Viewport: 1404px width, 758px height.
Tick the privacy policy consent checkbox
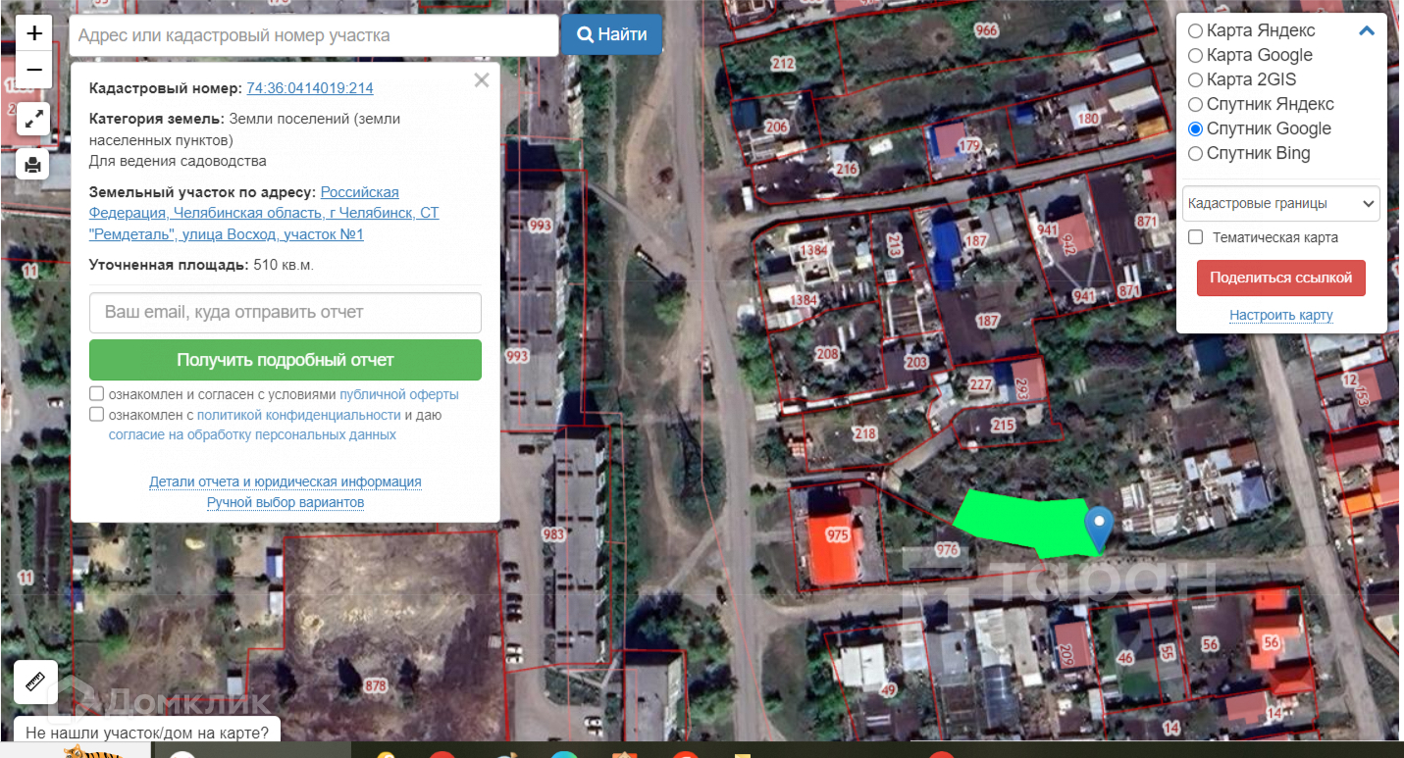pyautogui.click(x=97, y=415)
